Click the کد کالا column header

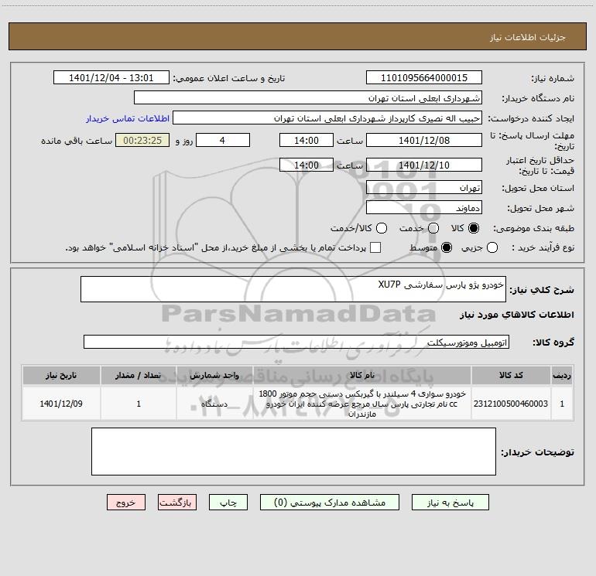511,375
